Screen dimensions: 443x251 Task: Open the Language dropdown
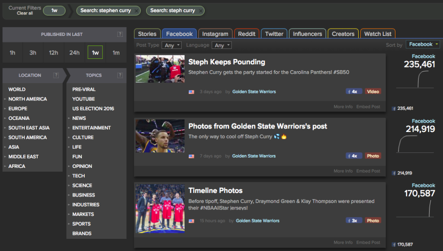click(x=221, y=45)
